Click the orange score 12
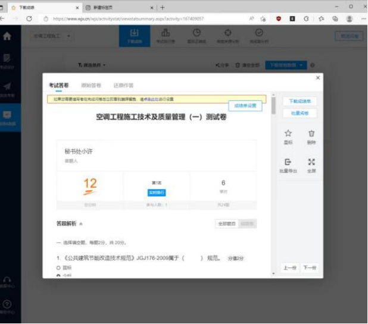This screenshot has width=368, height=324. [90, 184]
